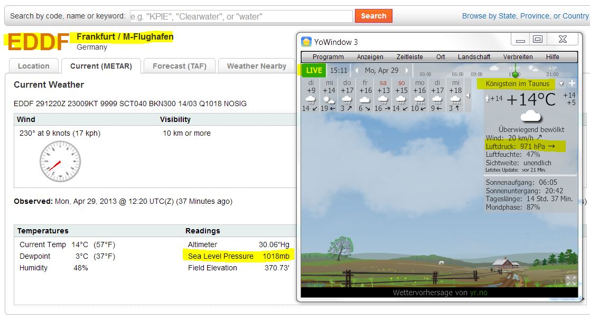The width and height of the screenshot is (590, 320).
Task: Click the orange Search button
Action: pyautogui.click(x=373, y=16)
